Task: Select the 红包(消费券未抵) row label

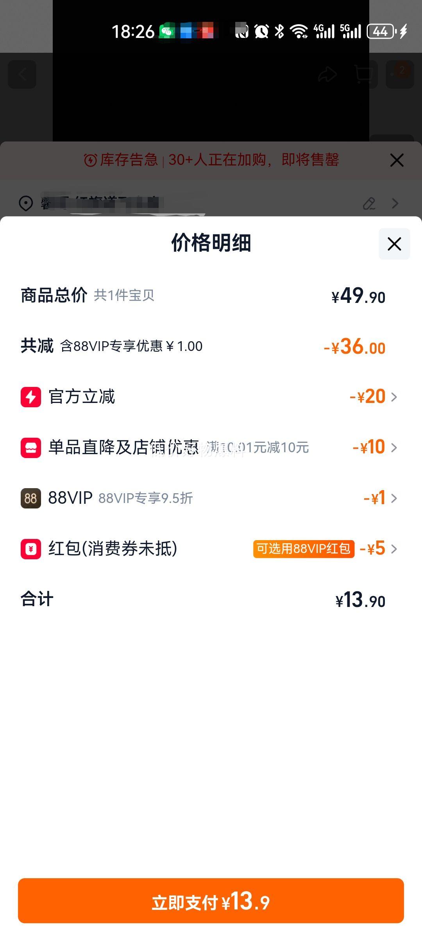Action: pos(113,549)
